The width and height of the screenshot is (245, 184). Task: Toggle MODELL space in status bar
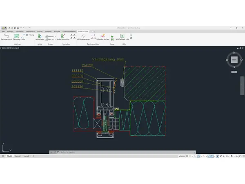(182, 156)
